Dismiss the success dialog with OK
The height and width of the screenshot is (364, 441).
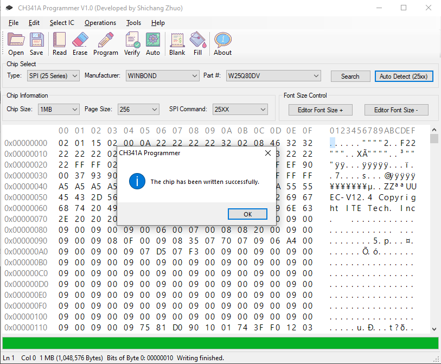[x=247, y=214]
